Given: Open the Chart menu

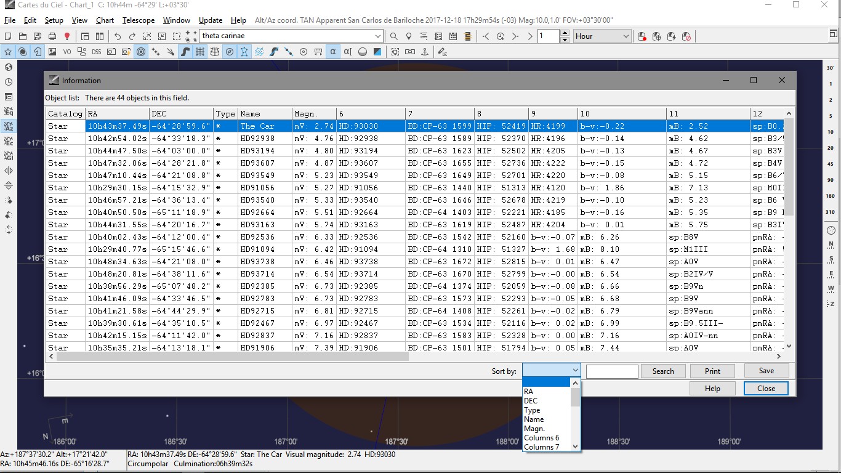Looking at the screenshot, I should (x=105, y=20).
